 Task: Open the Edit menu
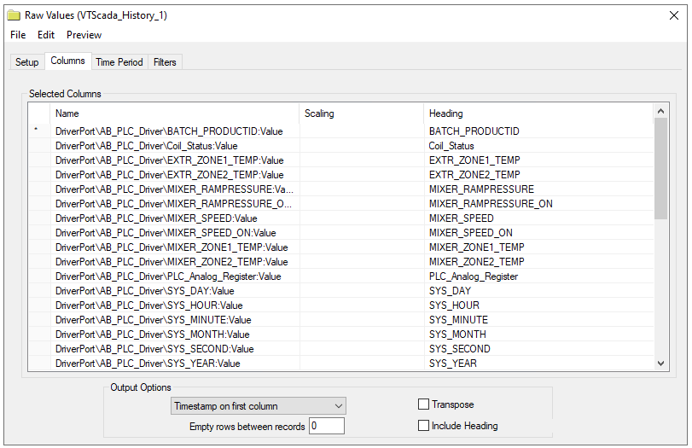(46, 35)
